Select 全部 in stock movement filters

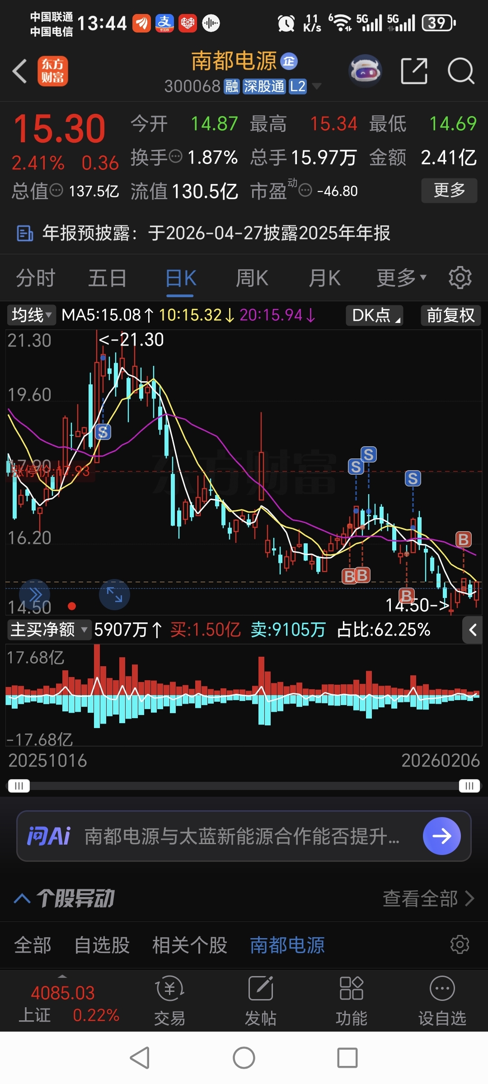(33, 945)
